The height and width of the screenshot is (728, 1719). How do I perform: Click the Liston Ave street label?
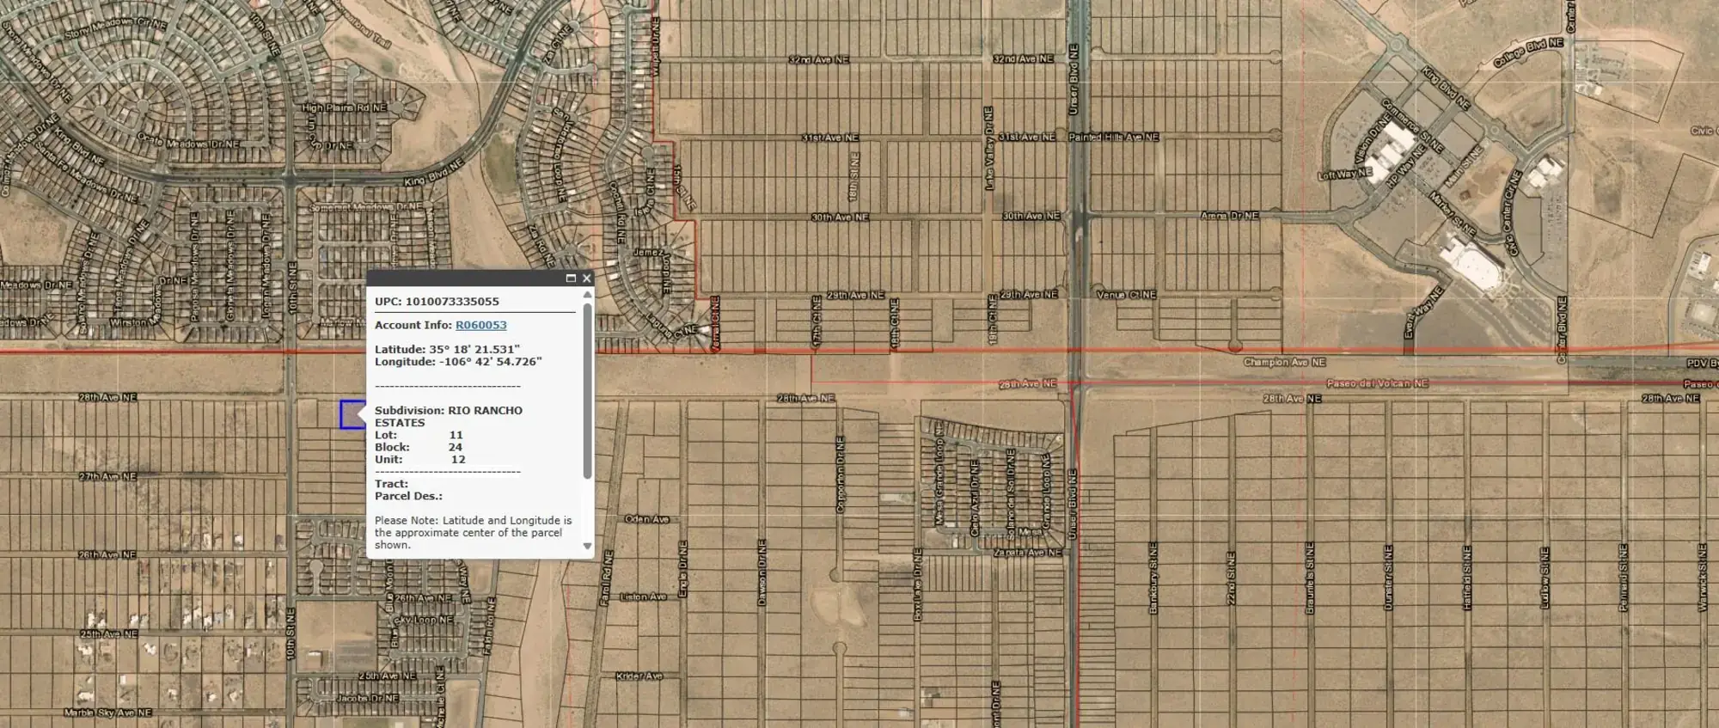tap(644, 596)
